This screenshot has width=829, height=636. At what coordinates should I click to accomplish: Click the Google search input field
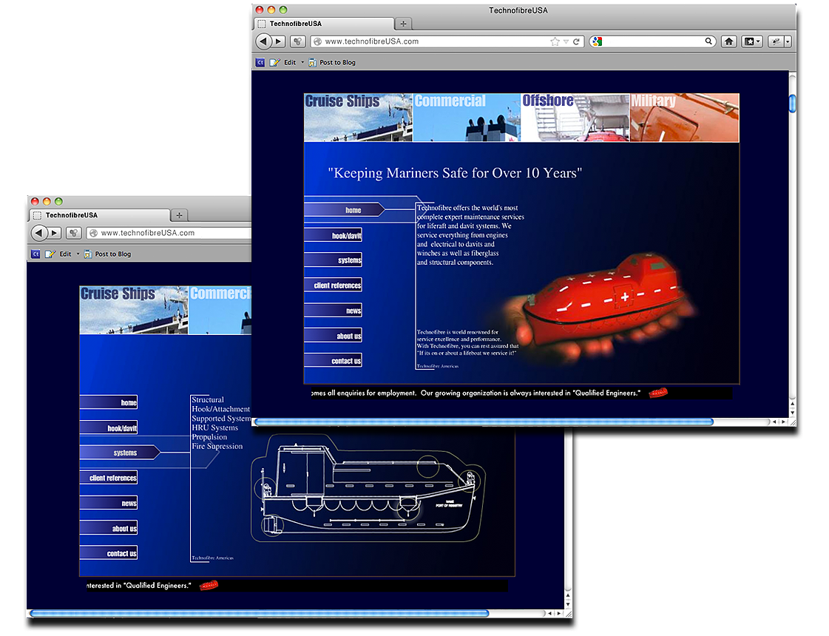click(x=653, y=41)
